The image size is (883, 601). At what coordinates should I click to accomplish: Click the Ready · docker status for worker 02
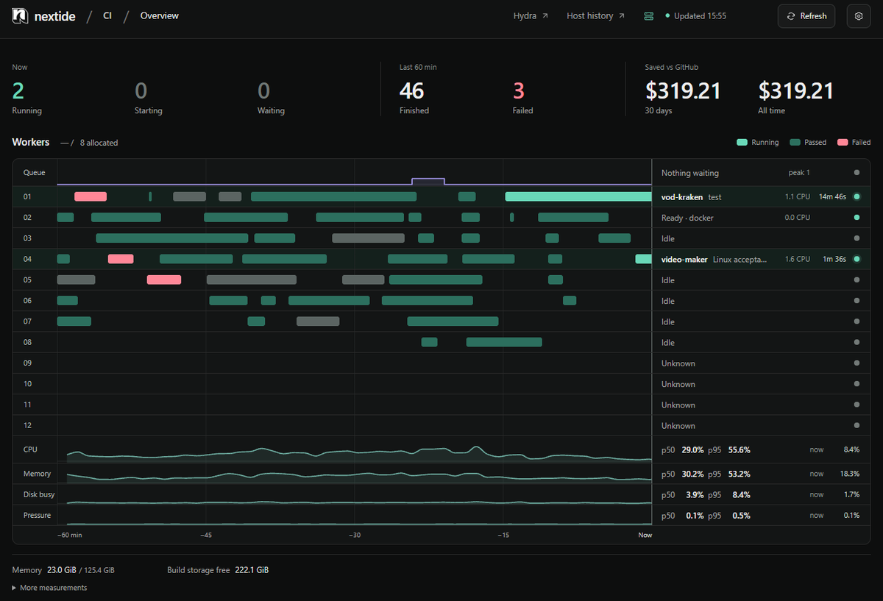[687, 218]
